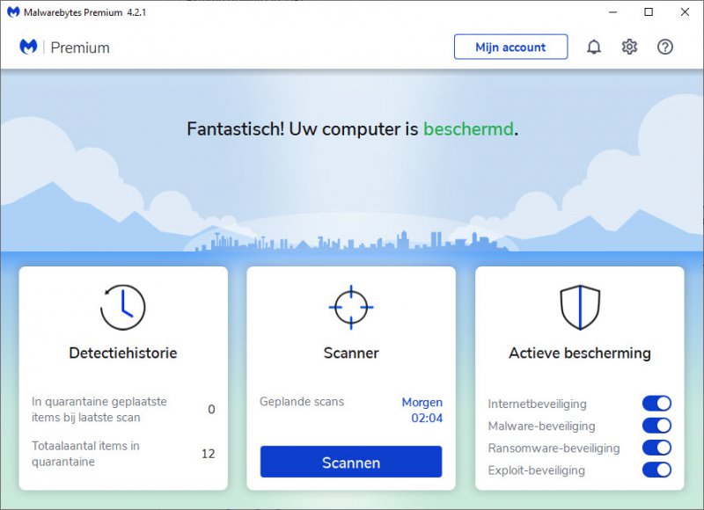Open the Scanner card title
Viewport: 704px width, 510px height.
tap(351, 353)
